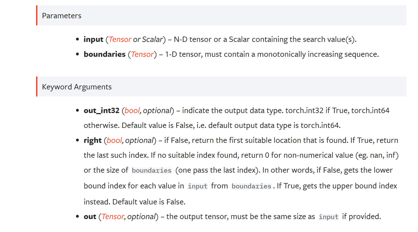The height and width of the screenshot is (232, 418).
Task: Click the Keyword Arguments section heading
Action: (77, 87)
